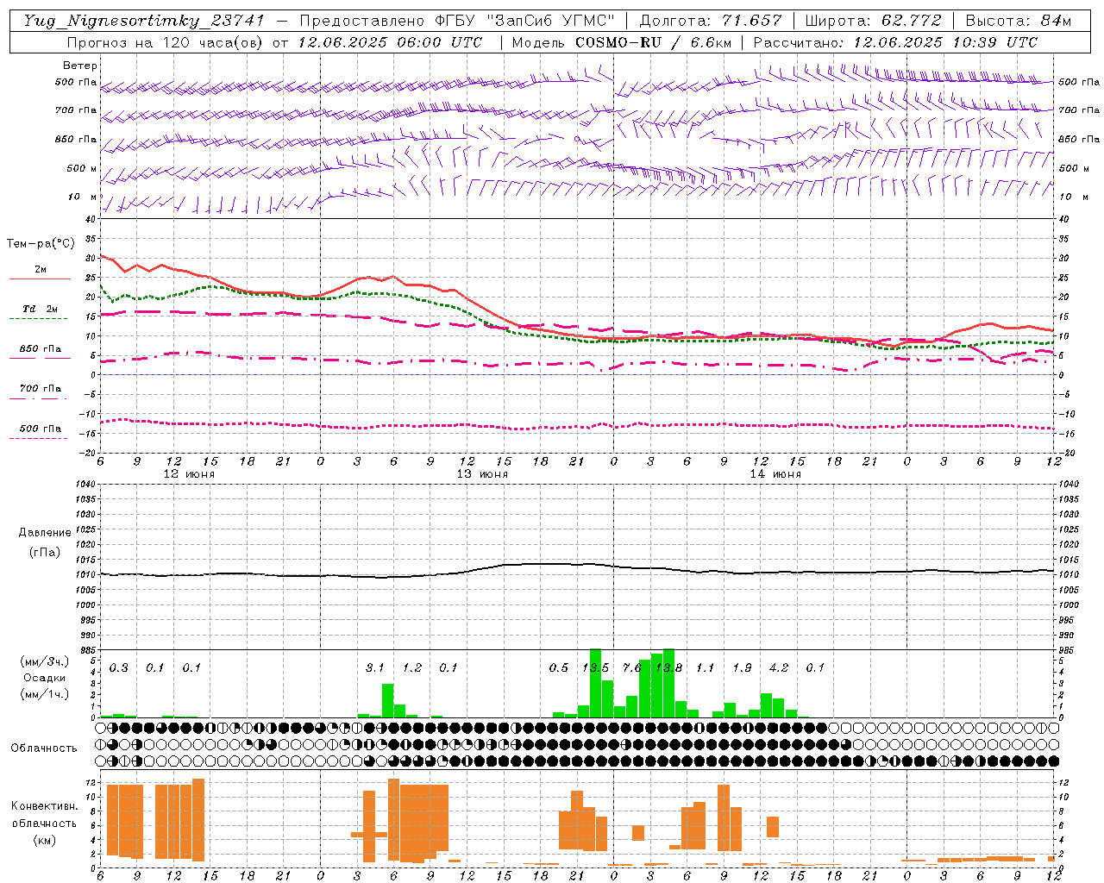Viewport: 1104px width, 883px height.
Task: Click the 1.2 precipitation value
Action: [412, 667]
